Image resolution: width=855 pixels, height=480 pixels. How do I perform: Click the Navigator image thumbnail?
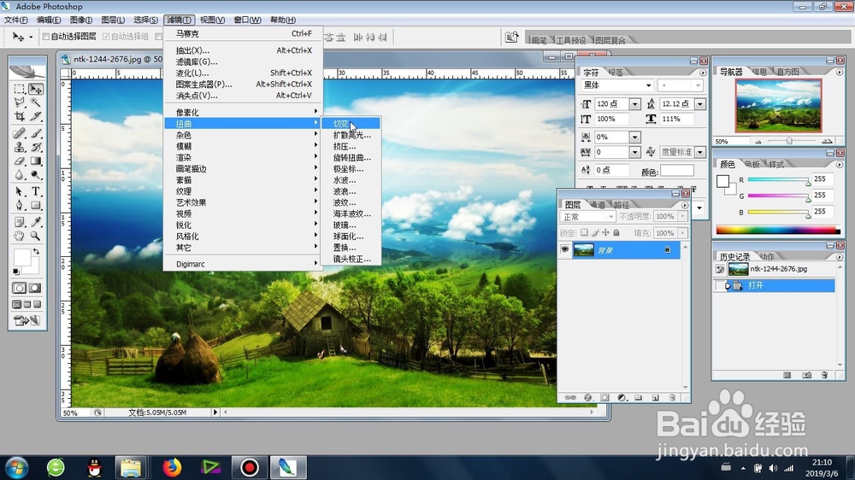[778, 106]
